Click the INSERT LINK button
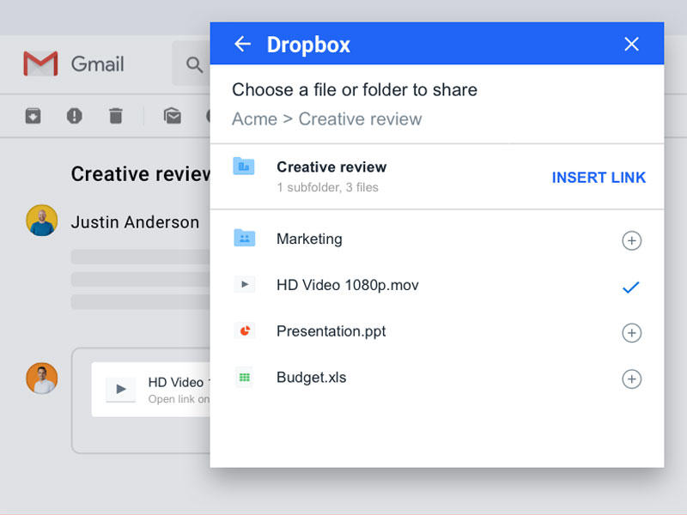Screen dimensions: 687x515 [599, 178]
